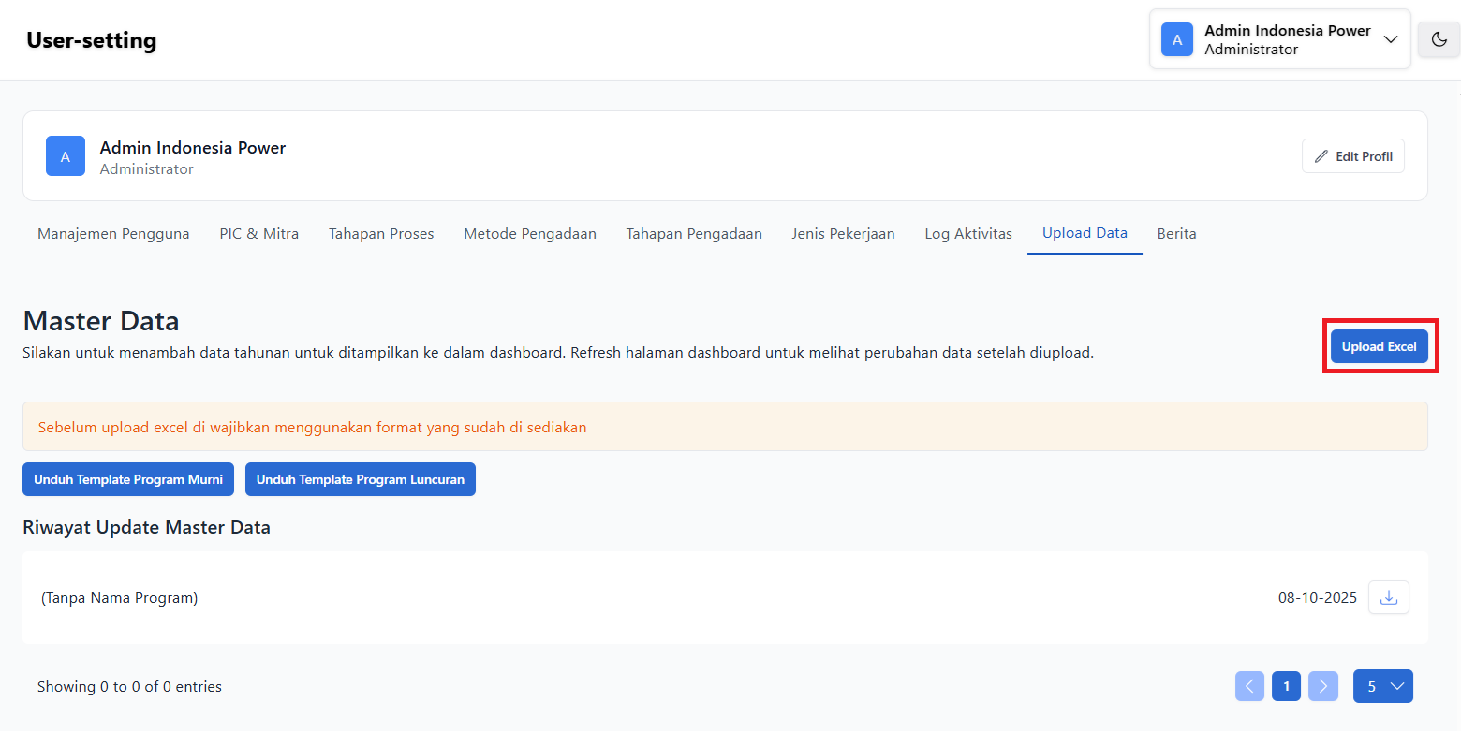Download the 08-10-2025 master data file
The image size is (1461, 731).
(1389, 597)
